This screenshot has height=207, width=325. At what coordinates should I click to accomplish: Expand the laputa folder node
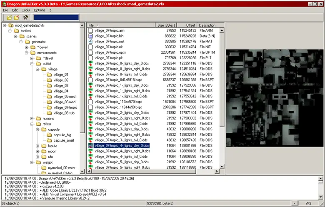click(37, 146)
